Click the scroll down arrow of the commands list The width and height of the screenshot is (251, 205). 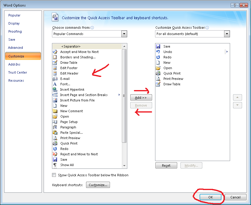124,166
